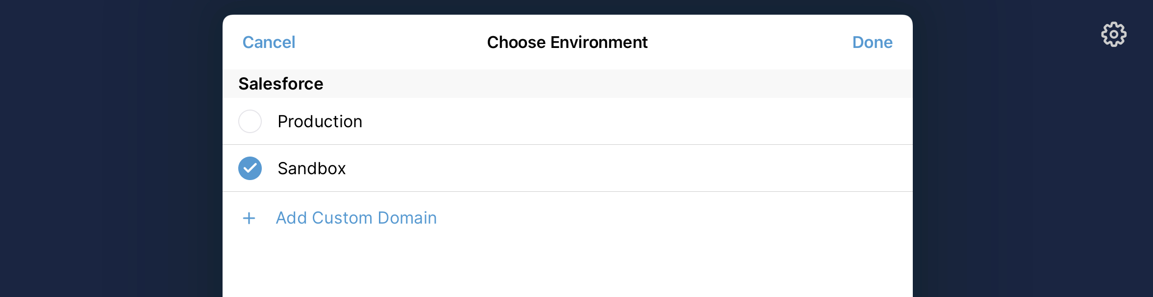
Task: Tap the Cancel text in the dialog header
Action: pos(269,43)
